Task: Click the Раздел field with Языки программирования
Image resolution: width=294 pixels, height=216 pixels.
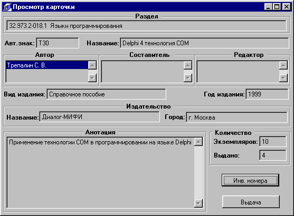Action: (147, 26)
